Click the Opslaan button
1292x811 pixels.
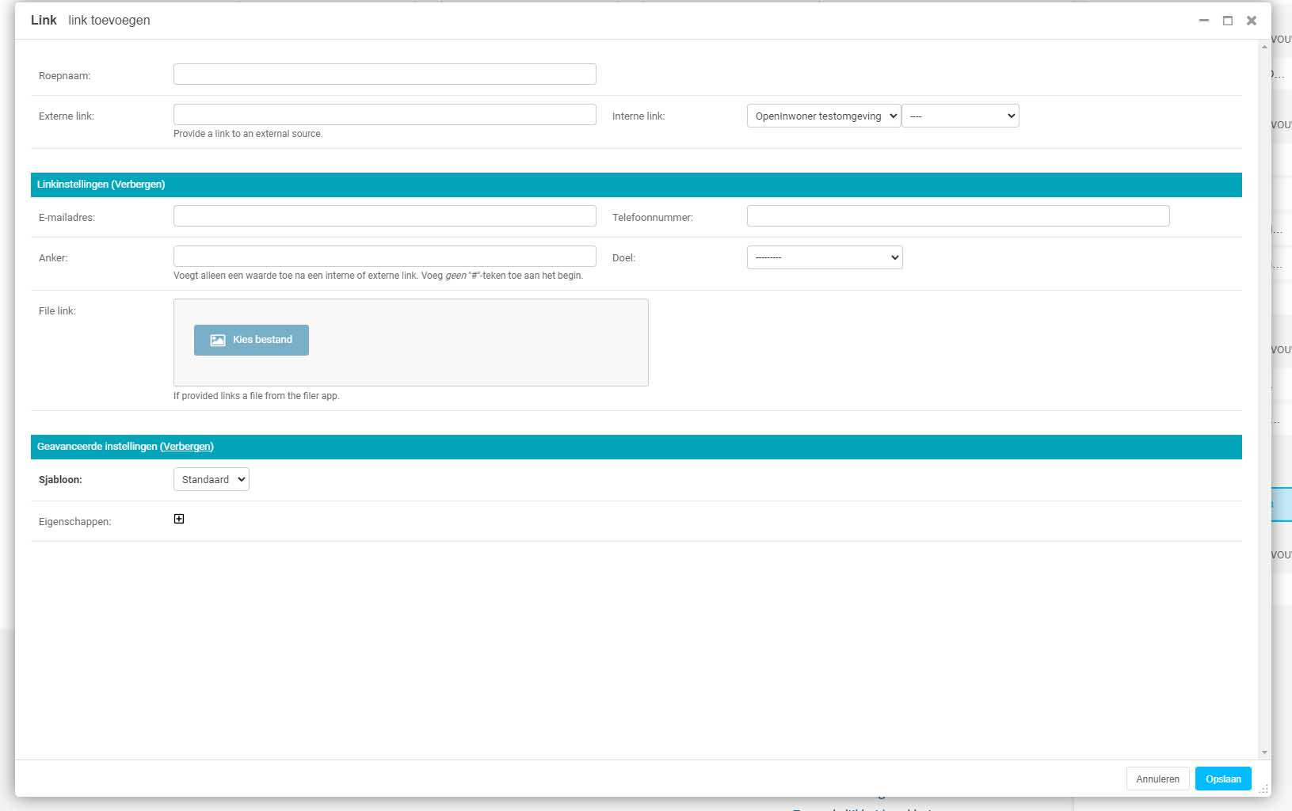(x=1223, y=779)
